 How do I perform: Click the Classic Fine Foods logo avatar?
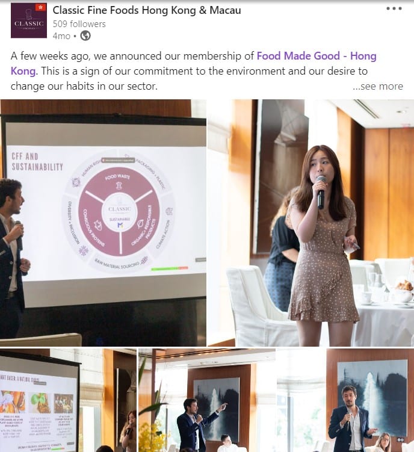tap(28, 20)
